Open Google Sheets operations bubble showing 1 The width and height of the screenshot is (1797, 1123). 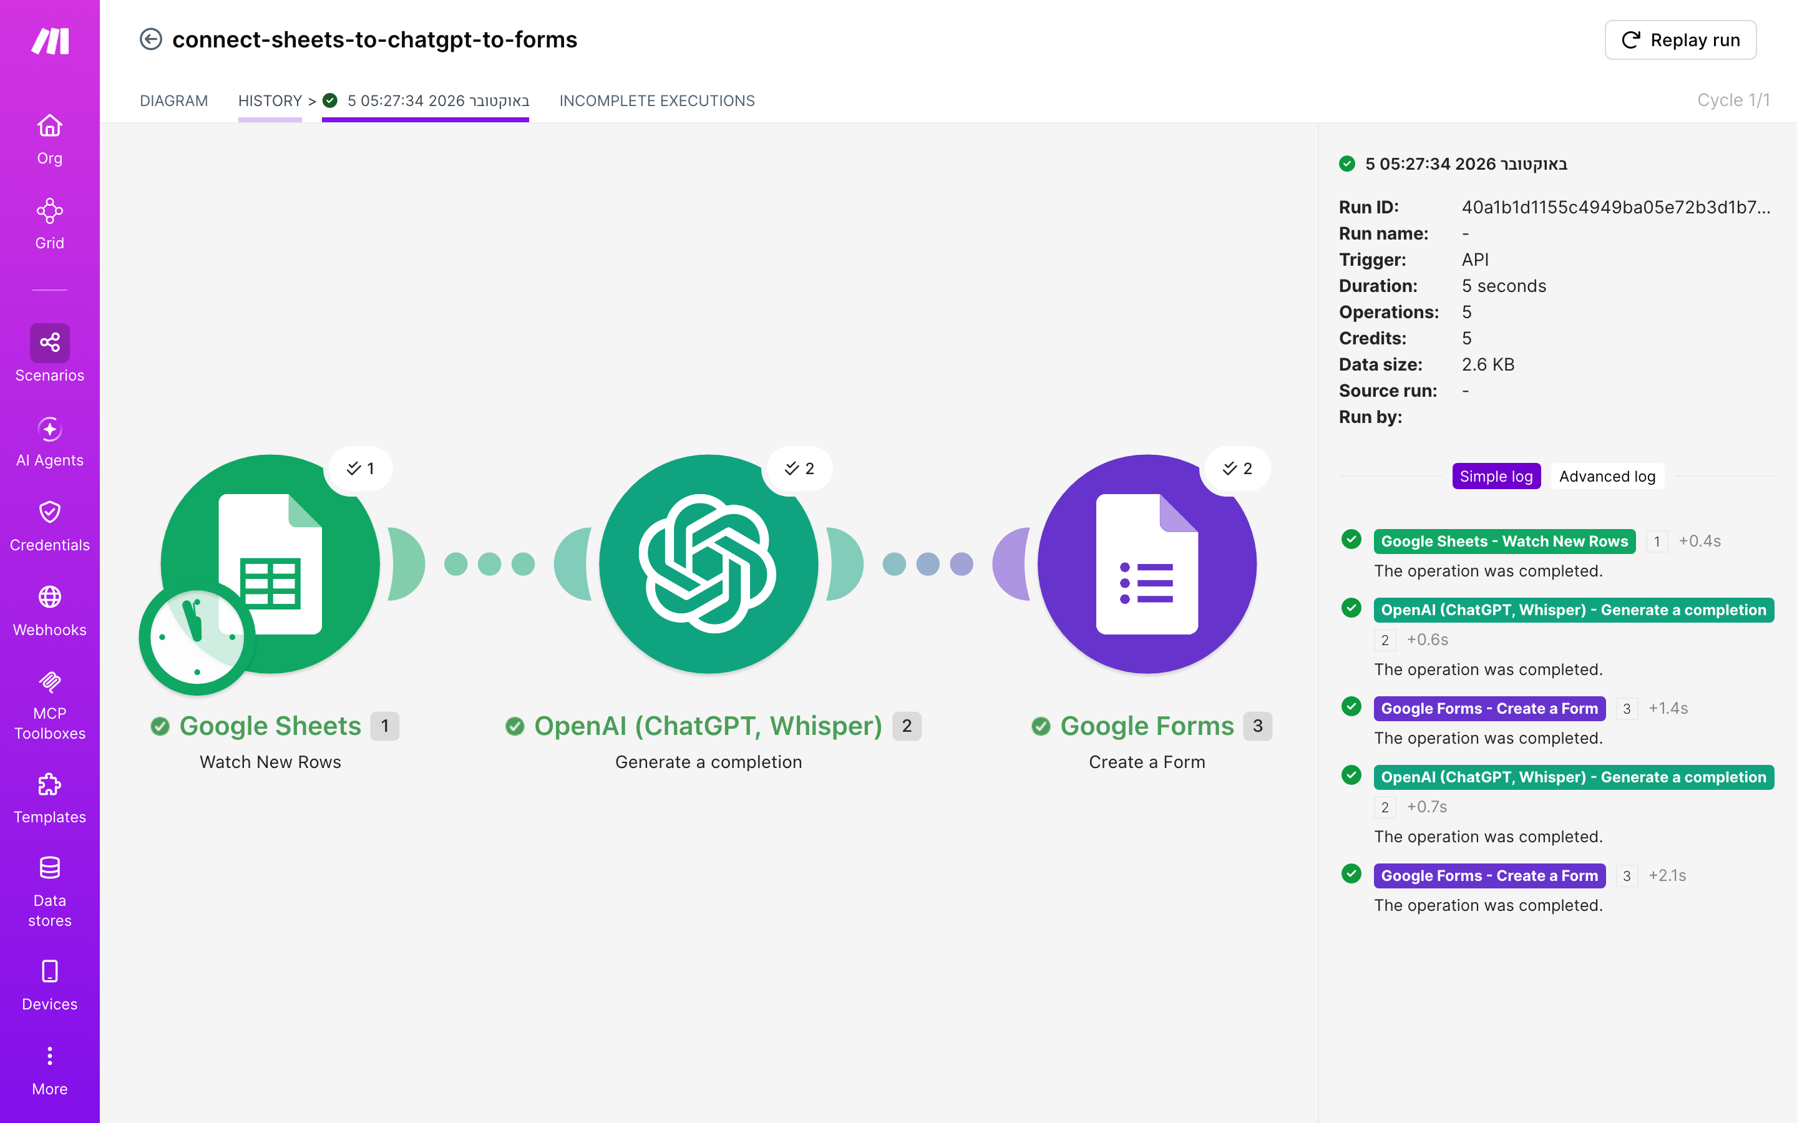point(361,469)
